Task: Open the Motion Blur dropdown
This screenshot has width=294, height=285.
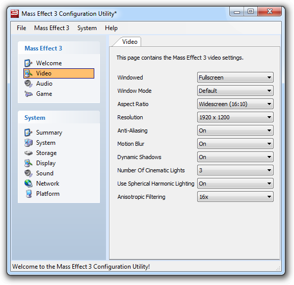Action: pyautogui.click(x=235, y=144)
